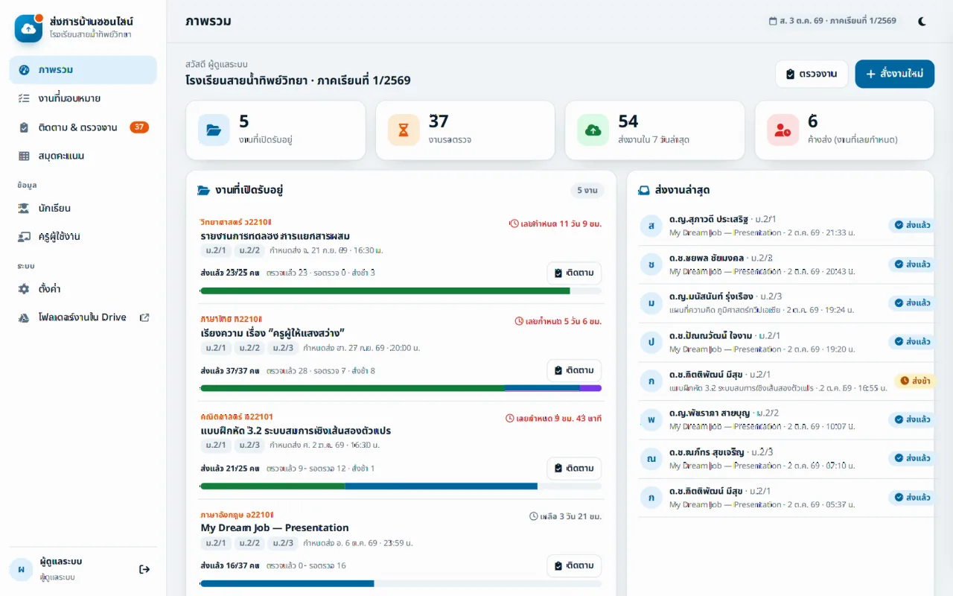Click the ตั้งค่า gear icon
The image size is (953, 596).
point(24,288)
